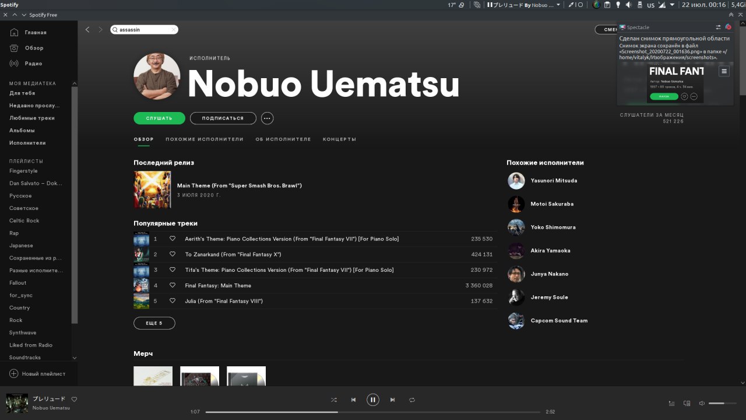The height and width of the screenshot is (420, 746).
Task: Open the Радио section in sidebar
Action: [x=26, y=64]
